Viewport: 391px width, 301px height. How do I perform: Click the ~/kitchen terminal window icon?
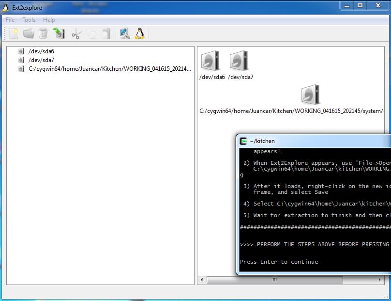coord(243,141)
